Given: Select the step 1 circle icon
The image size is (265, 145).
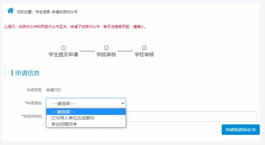Looking at the screenshot, I should (x=63, y=48).
